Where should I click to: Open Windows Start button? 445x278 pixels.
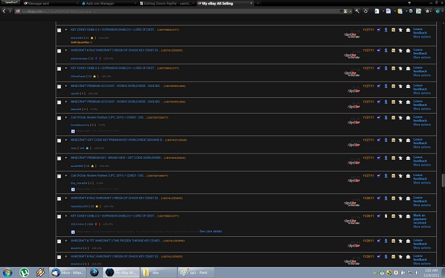pos(8,273)
